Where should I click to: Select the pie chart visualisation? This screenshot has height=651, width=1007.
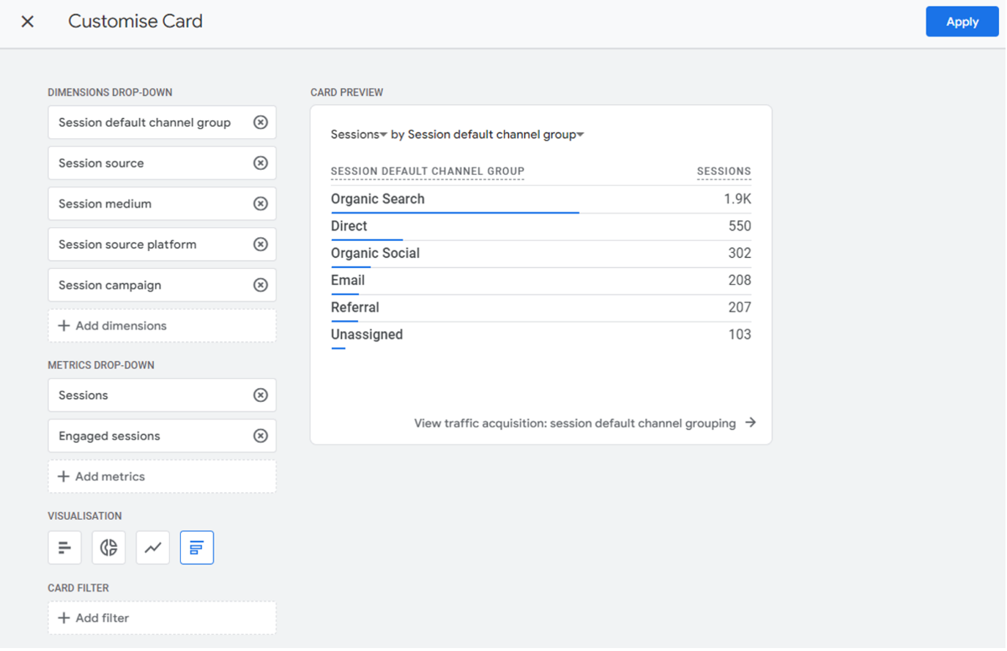point(108,548)
